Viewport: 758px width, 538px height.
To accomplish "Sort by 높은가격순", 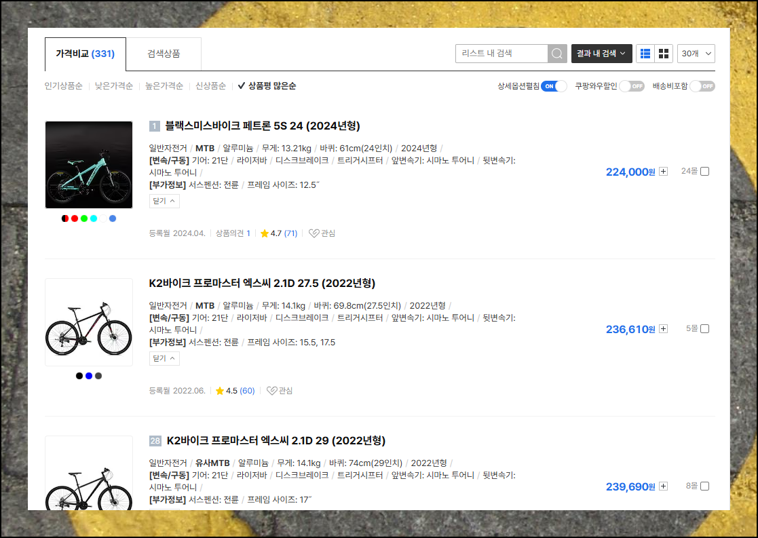I will (164, 86).
